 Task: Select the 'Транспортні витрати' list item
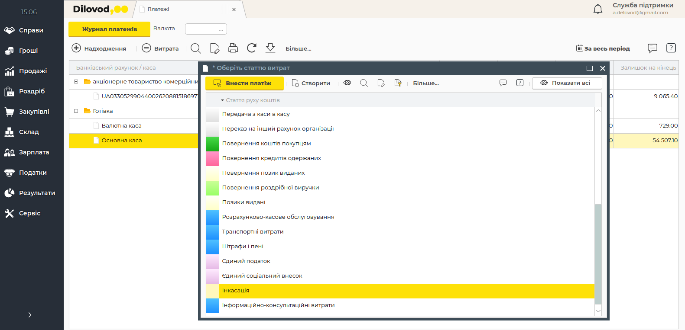point(253,232)
